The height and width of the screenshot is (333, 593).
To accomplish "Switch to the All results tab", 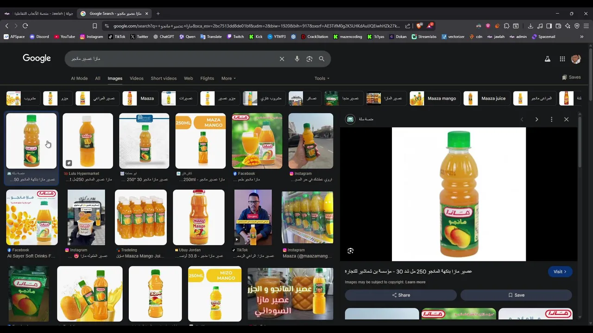I will coord(98,78).
